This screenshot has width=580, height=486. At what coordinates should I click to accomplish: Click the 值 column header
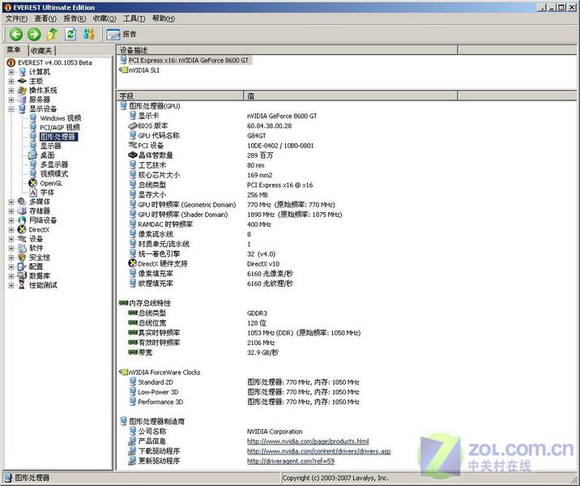pos(351,96)
